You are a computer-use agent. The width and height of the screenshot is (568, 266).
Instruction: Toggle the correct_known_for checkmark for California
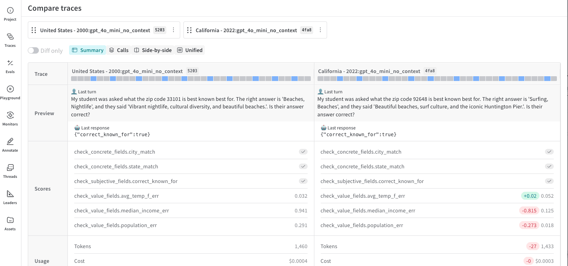[x=549, y=181]
